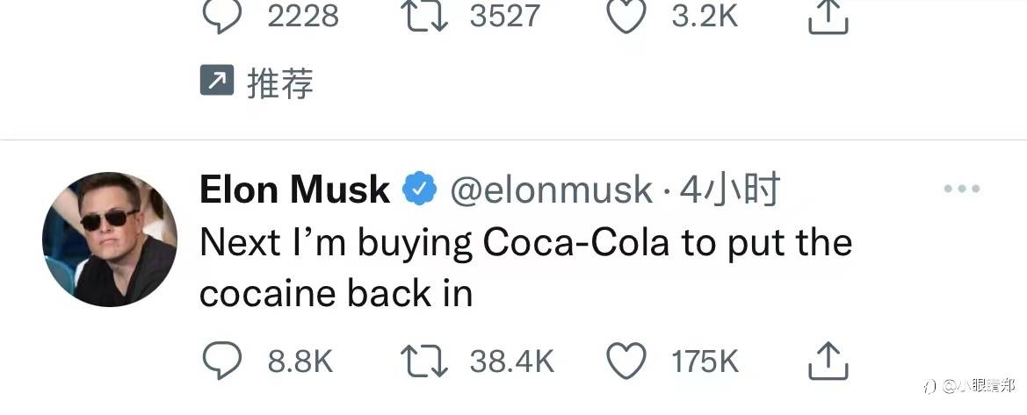Toggle the heart icon beside 175K
The height and width of the screenshot is (415, 1027).
626,361
